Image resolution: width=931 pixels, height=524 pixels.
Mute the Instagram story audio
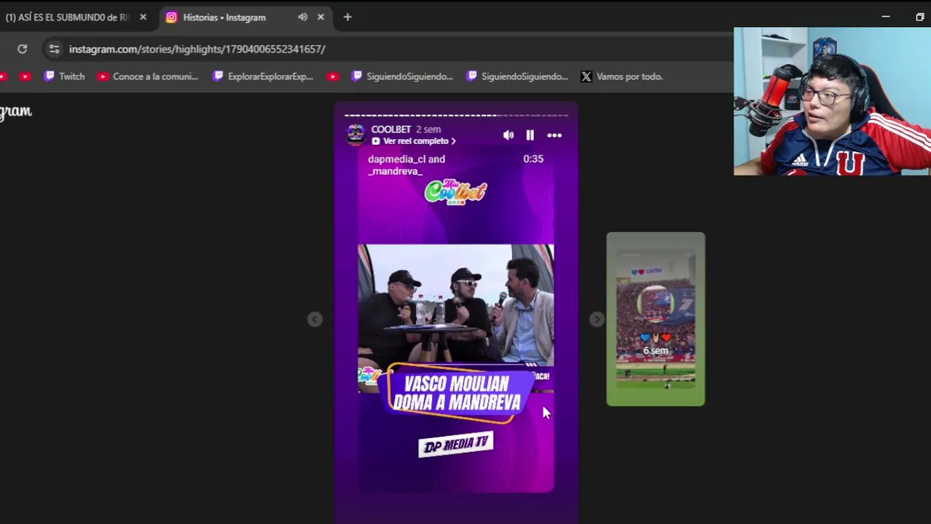508,135
